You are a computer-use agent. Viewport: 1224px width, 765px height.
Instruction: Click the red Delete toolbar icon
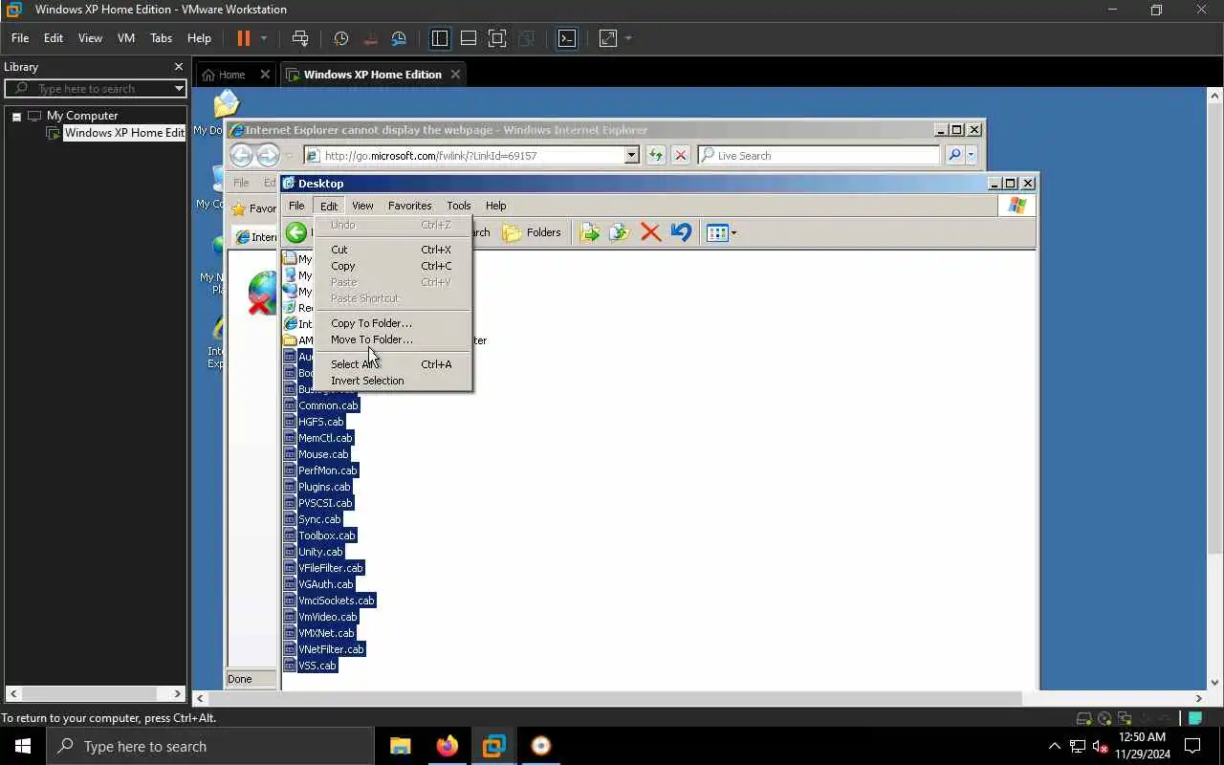pyautogui.click(x=650, y=232)
